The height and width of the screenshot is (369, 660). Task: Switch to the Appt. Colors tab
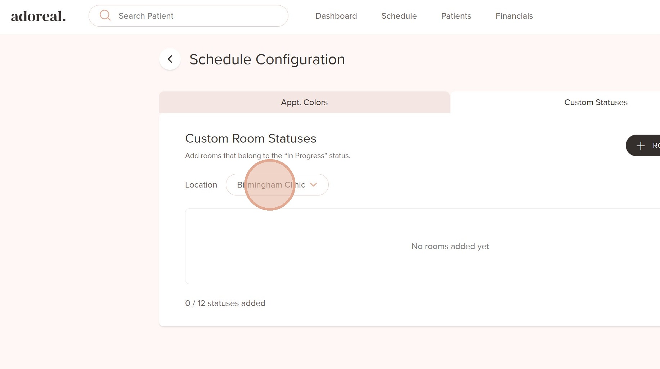[304, 102]
